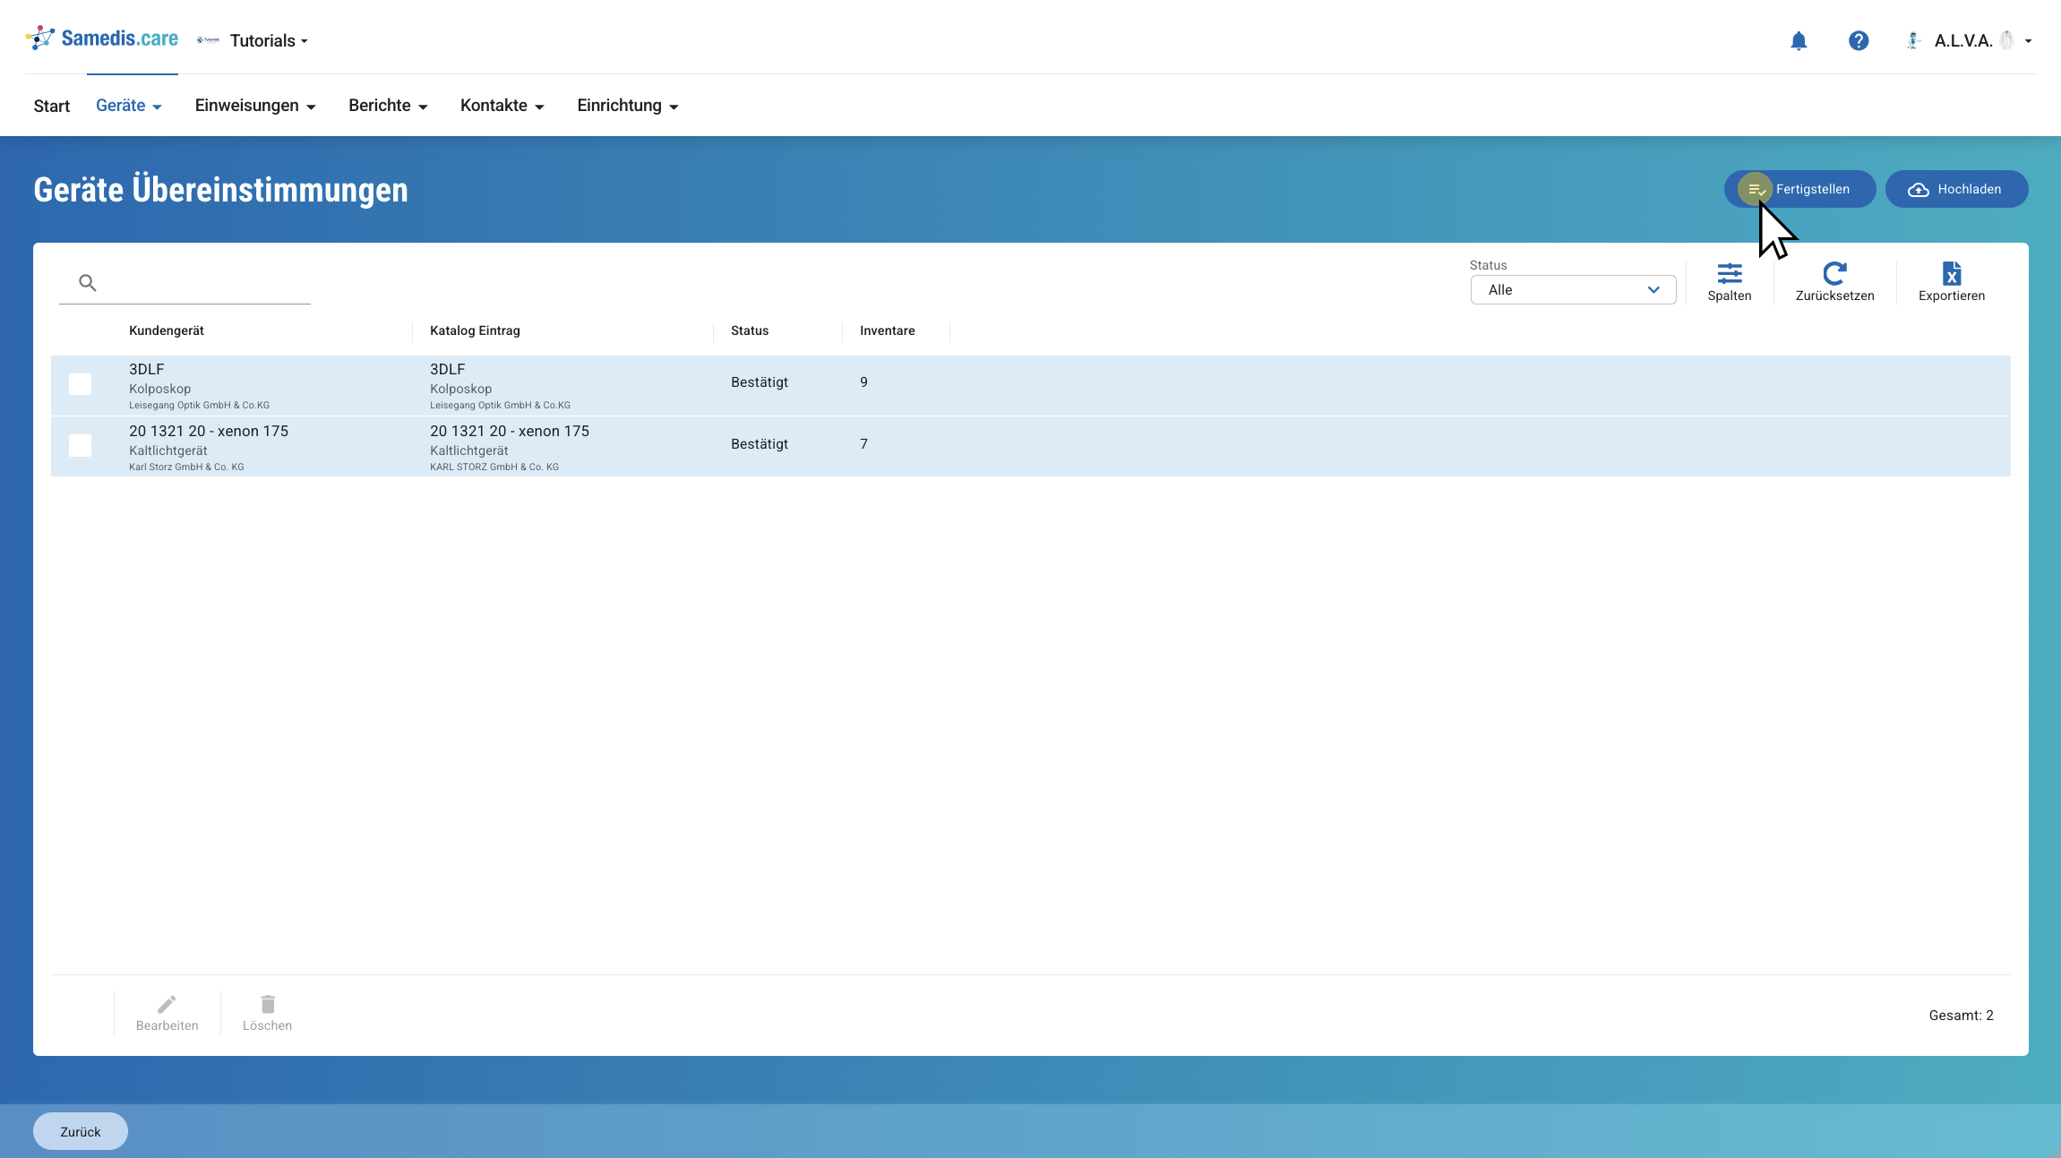Click the Fertigstellen button
The width and height of the screenshot is (2061, 1158).
click(1799, 189)
